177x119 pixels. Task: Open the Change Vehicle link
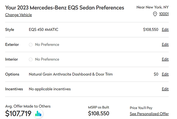18,15
